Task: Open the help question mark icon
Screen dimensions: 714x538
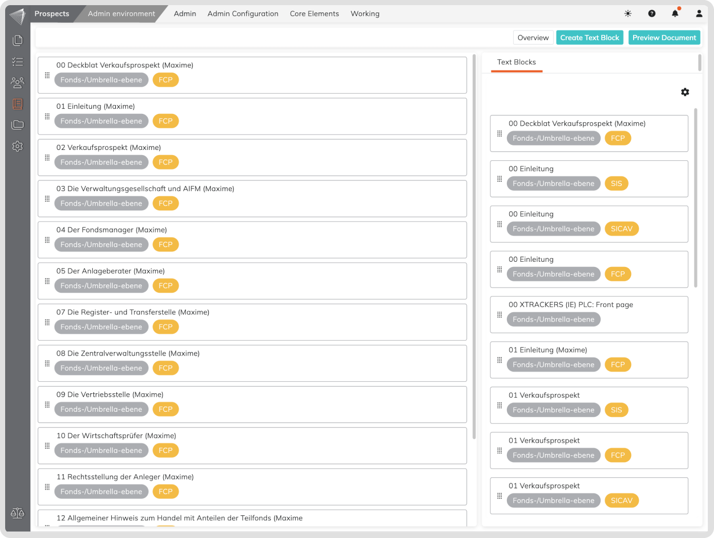Action: click(652, 14)
